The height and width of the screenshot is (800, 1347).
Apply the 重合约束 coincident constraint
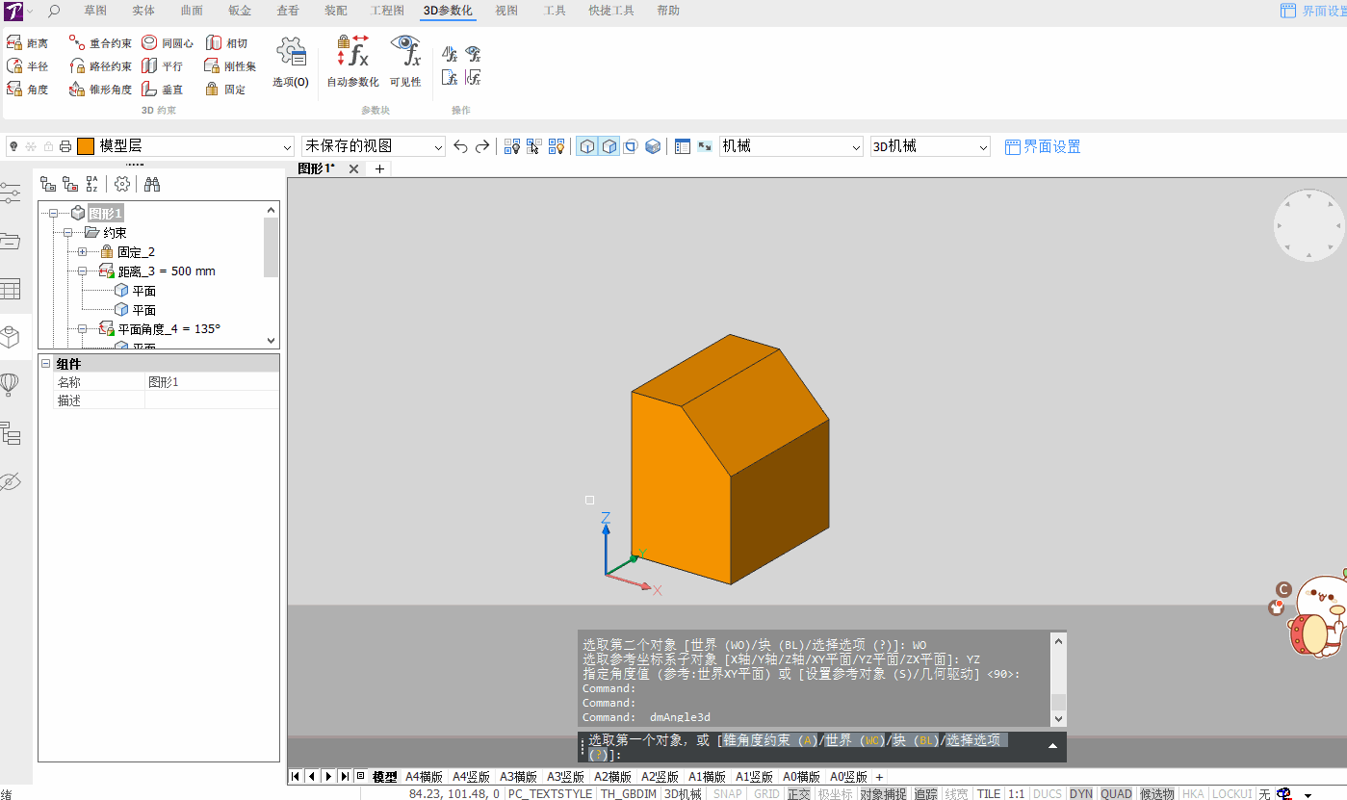tap(100, 43)
